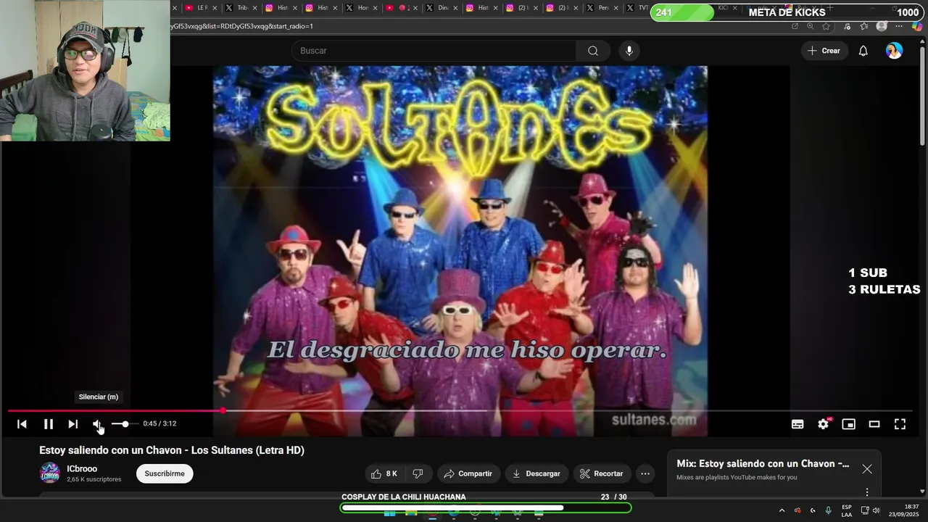Screen dimensions: 928x522
Task: Click the microphone icon in the system tray
Action: 829,510
